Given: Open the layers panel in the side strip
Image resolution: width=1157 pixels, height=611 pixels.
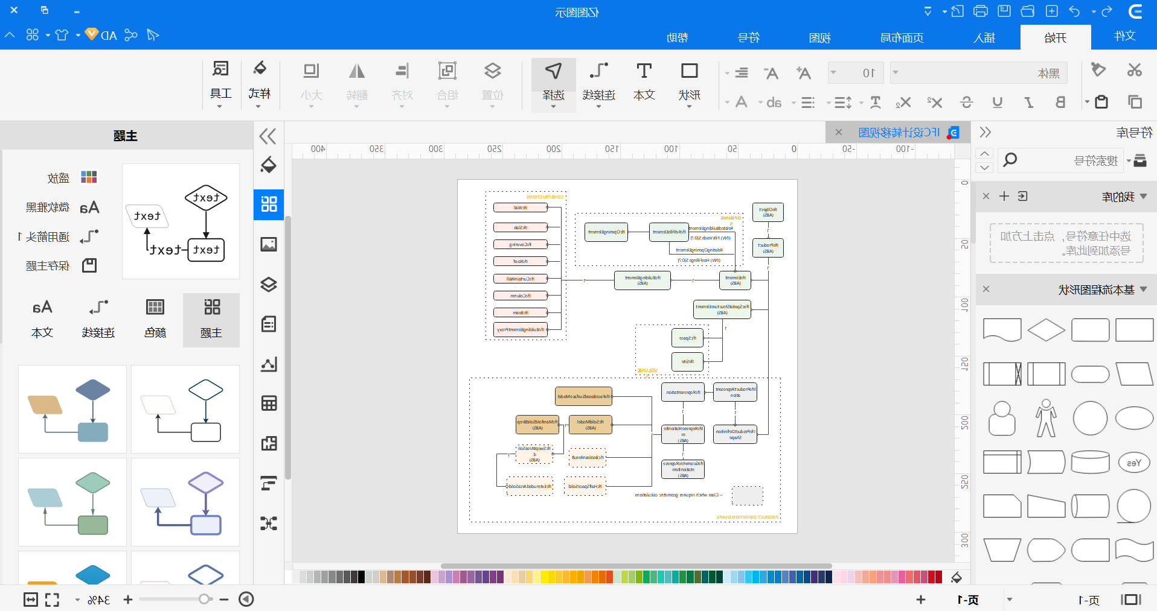Looking at the screenshot, I should tap(269, 284).
